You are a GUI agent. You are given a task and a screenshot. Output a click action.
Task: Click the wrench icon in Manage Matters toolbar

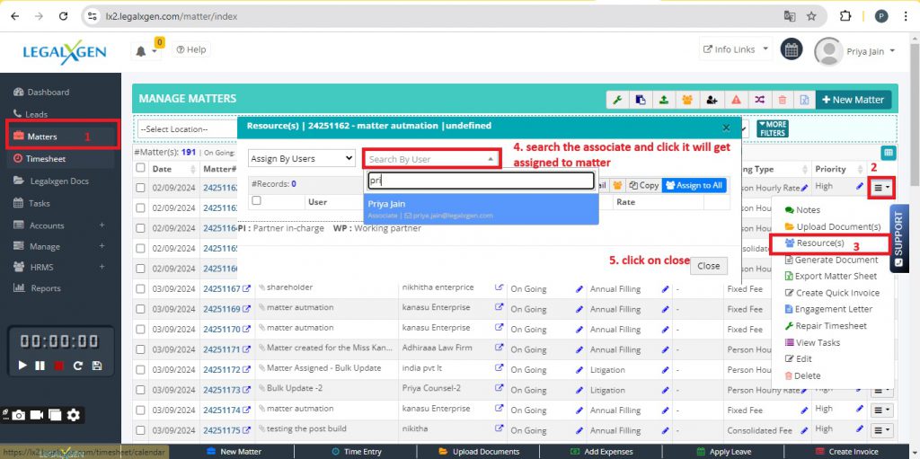617,100
